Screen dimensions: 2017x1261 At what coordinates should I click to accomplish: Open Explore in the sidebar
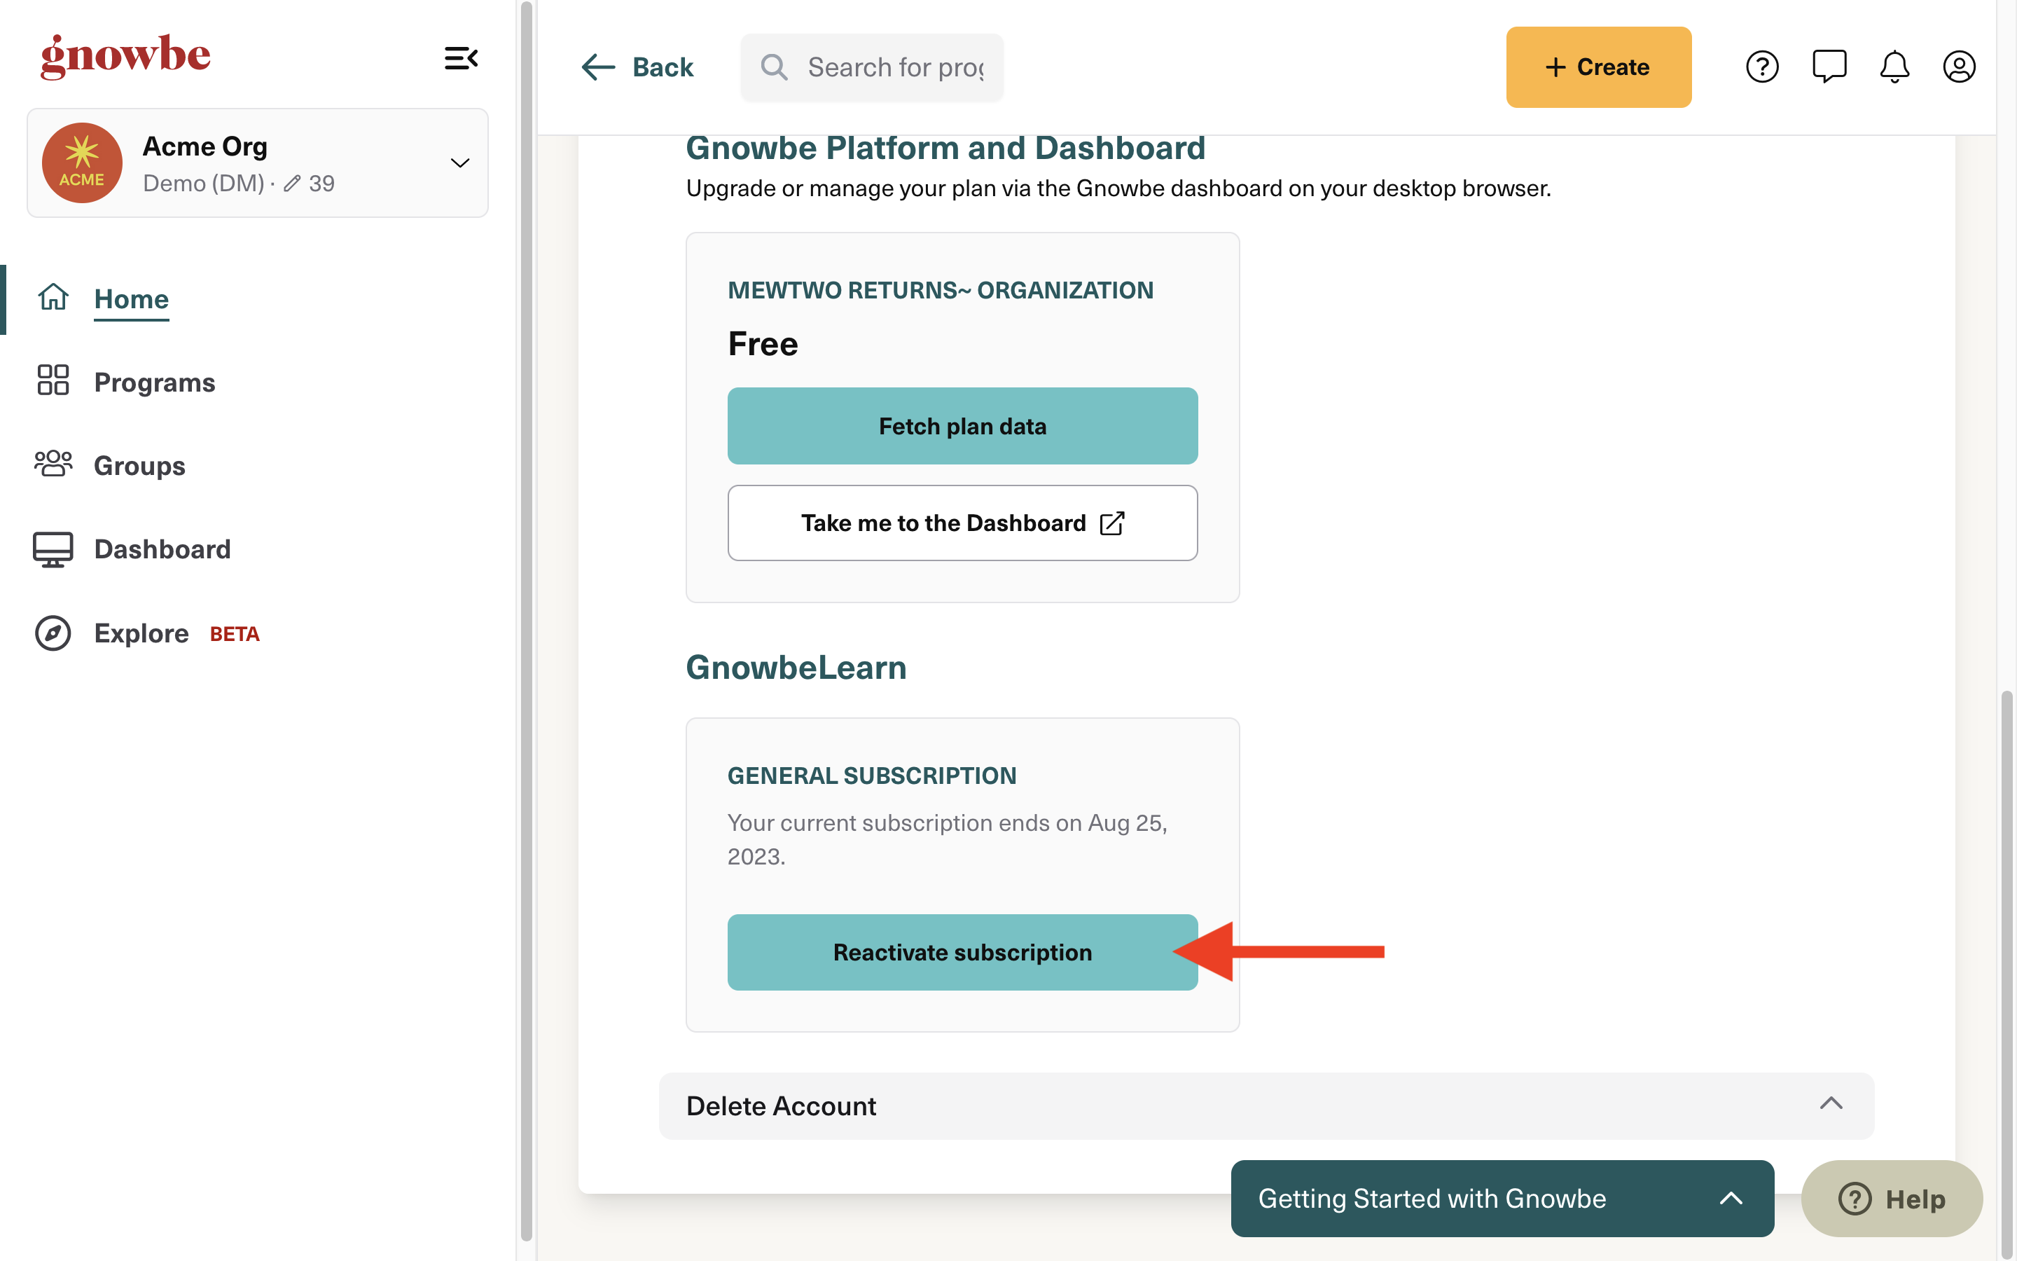[x=141, y=633]
